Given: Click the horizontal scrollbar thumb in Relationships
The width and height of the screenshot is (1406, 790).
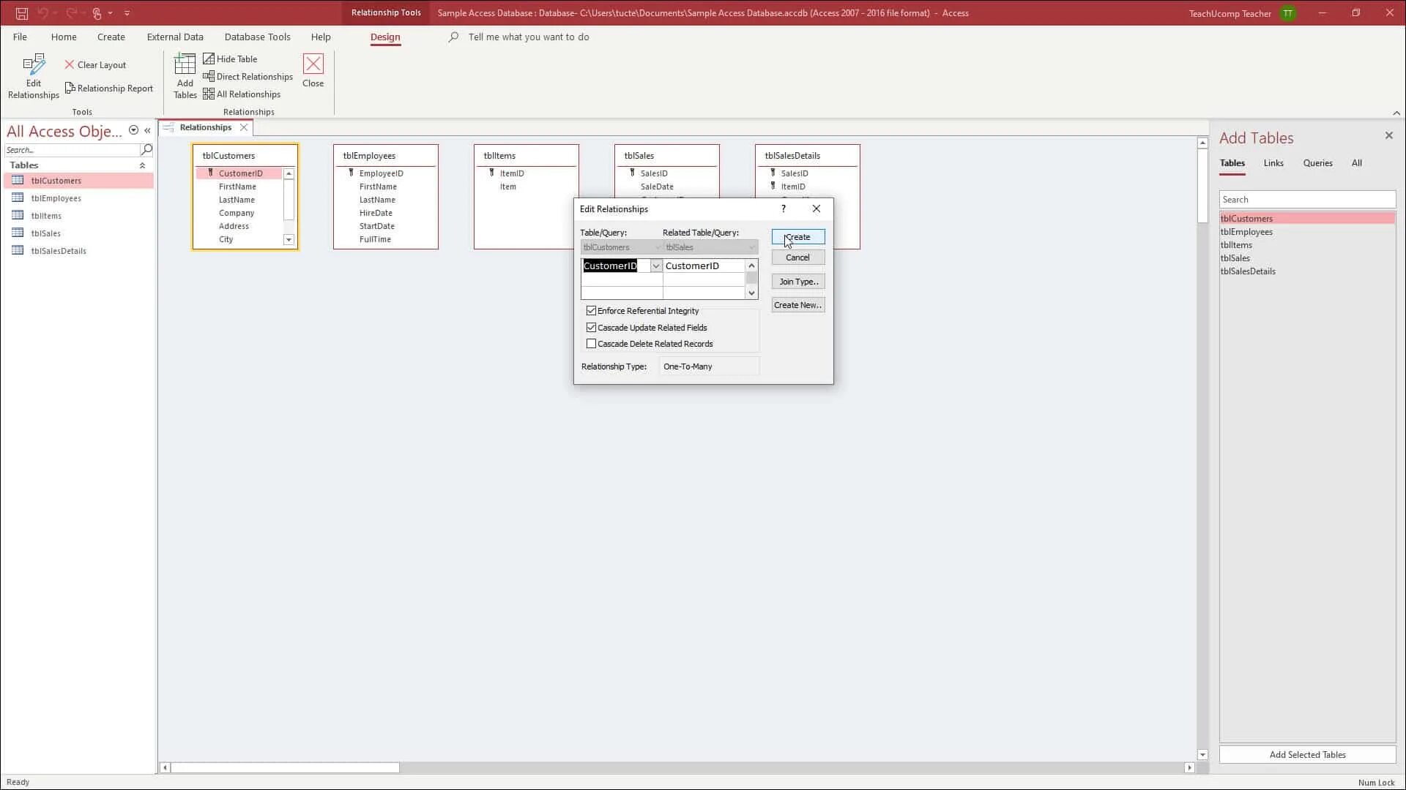Looking at the screenshot, I should pyautogui.click(x=286, y=768).
